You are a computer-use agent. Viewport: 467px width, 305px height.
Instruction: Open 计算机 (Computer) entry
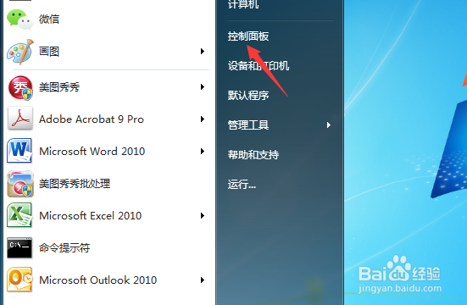click(x=243, y=4)
